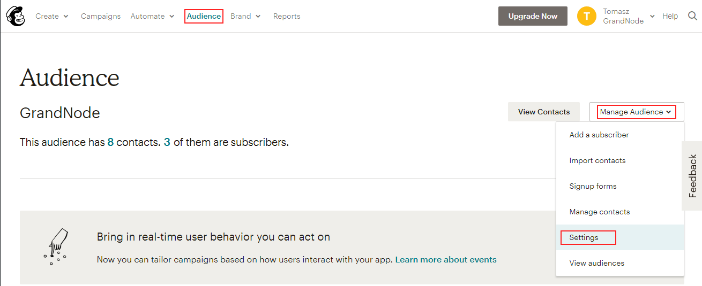The image size is (702, 286).
Task: Click the yellow T account avatar
Action: pyautogui.click(x=587, y=16)
